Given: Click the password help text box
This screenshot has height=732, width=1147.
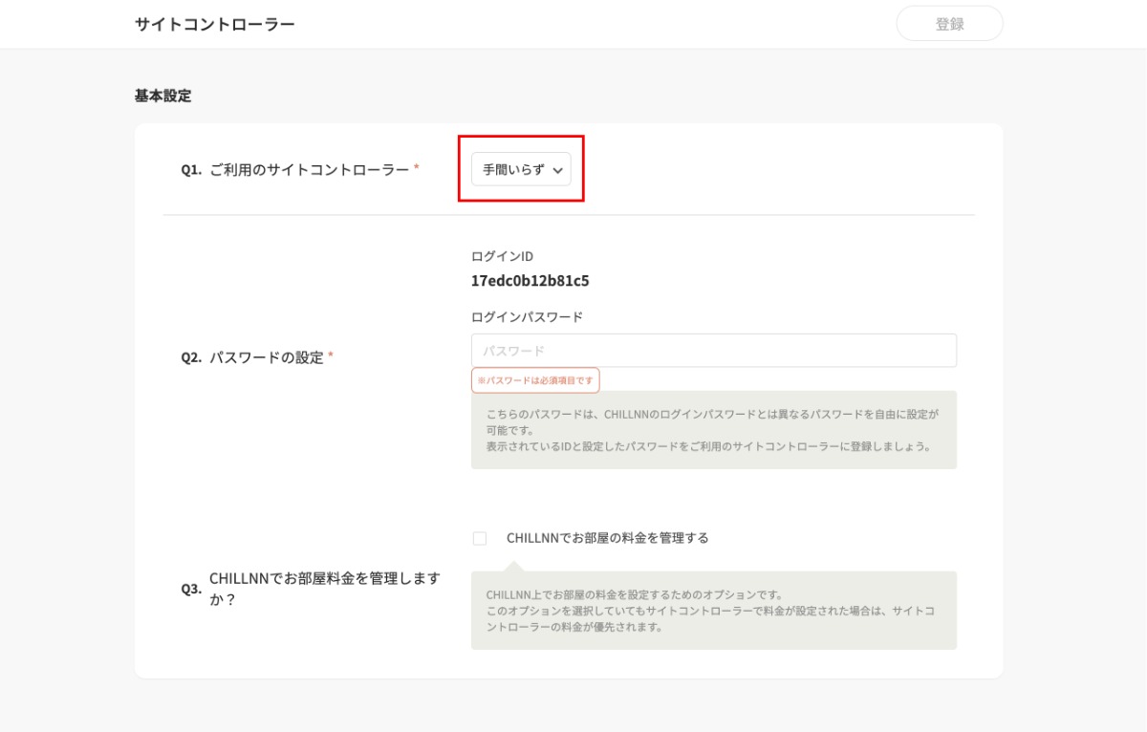Looking at the screenshot, I should point(713,430).
